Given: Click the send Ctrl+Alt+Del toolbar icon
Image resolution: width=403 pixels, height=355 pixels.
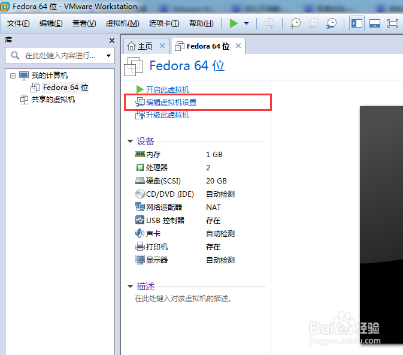Looking at the screenshot, I should click(269, 23).
